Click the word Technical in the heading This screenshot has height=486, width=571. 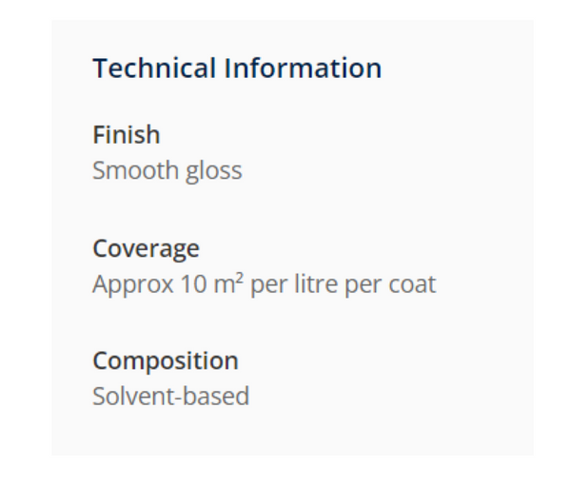click(153, 68)
